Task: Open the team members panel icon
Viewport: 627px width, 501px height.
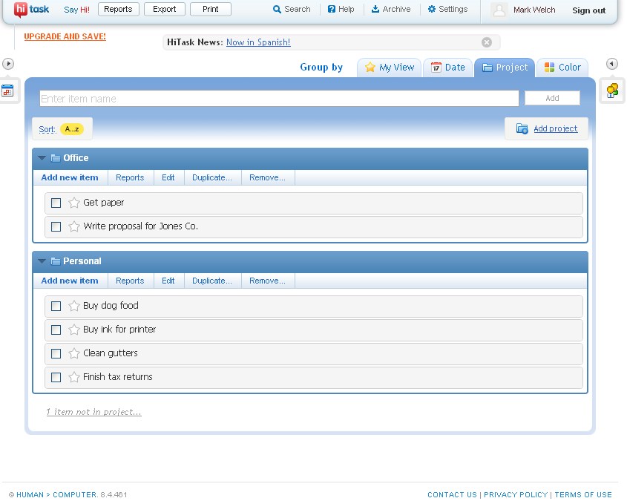Action: 612,91
